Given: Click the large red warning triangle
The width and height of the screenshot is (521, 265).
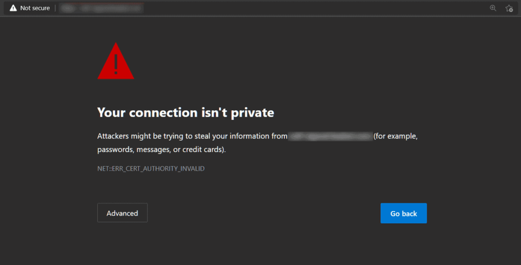Looking at the screenshot, I should pos(115,61).
